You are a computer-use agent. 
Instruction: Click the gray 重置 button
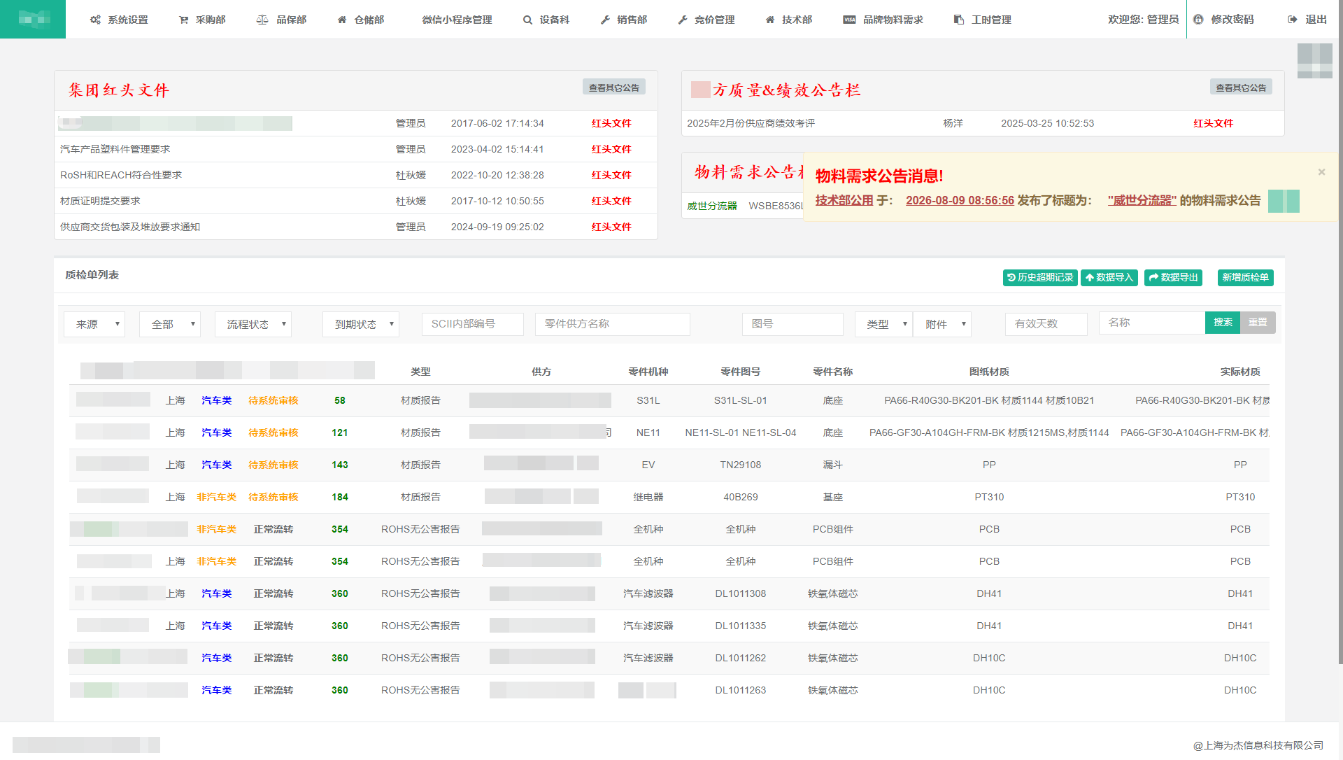click(x=1258, y=323)
